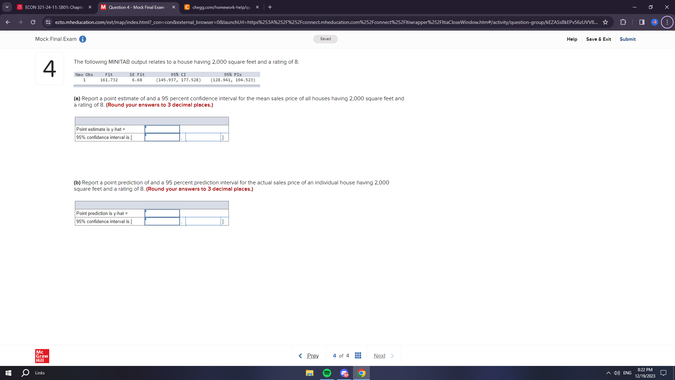Switch to the chegg.com homework tab
Screen dimensions: 675x380
221,7
